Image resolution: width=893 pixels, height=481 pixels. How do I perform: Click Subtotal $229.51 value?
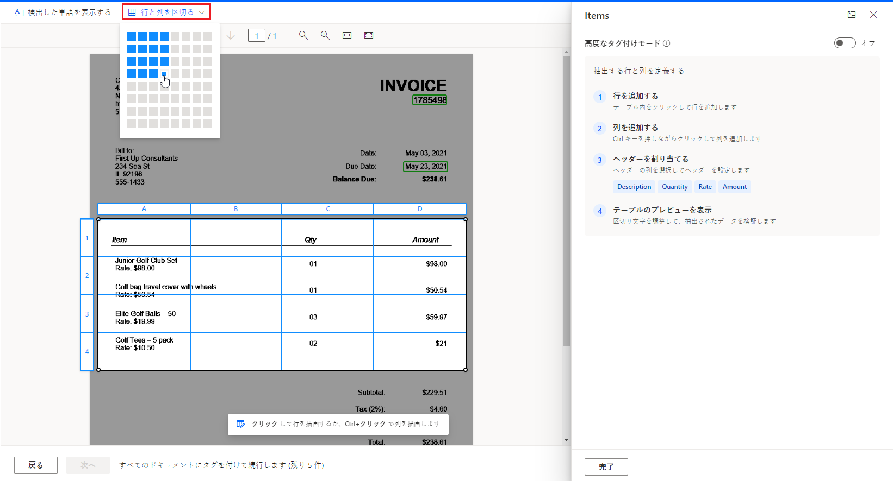[x=434, y=393]
